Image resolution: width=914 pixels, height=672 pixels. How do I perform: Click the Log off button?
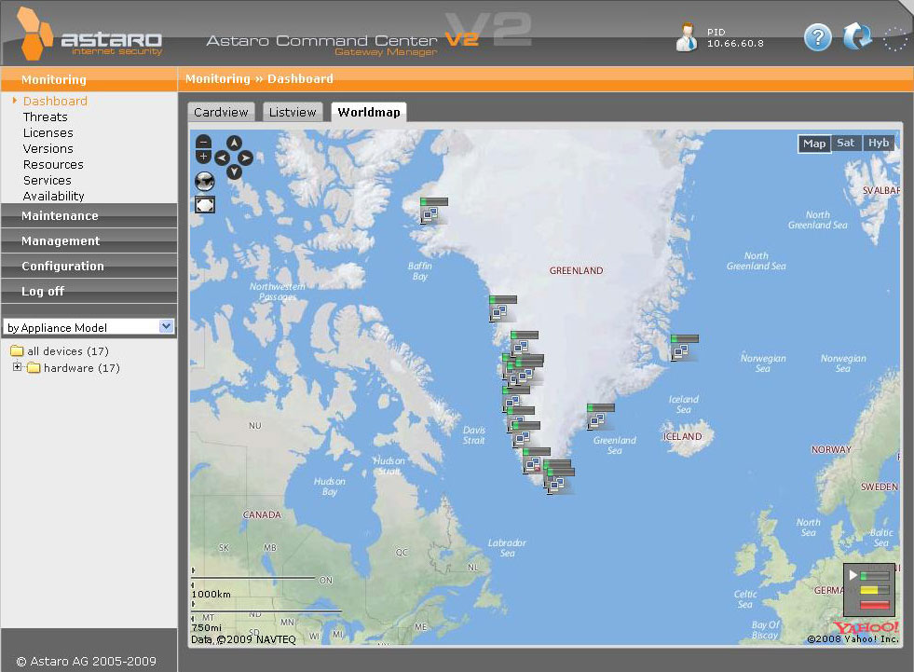43,291
